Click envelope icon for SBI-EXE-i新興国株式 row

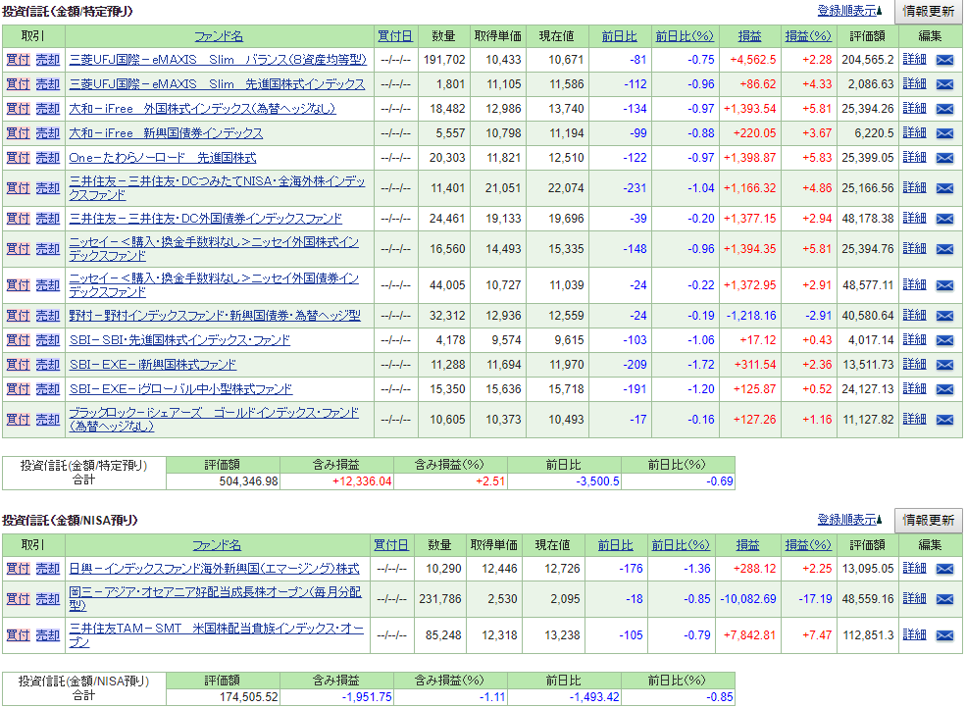944,365
